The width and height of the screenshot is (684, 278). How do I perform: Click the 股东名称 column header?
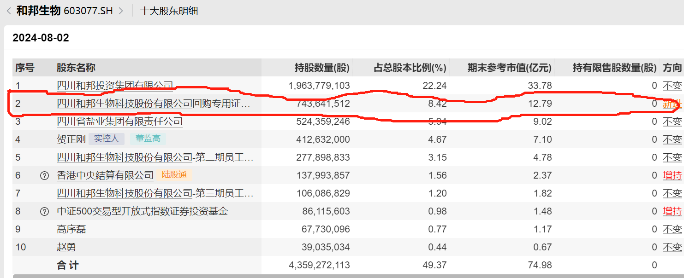76,68
